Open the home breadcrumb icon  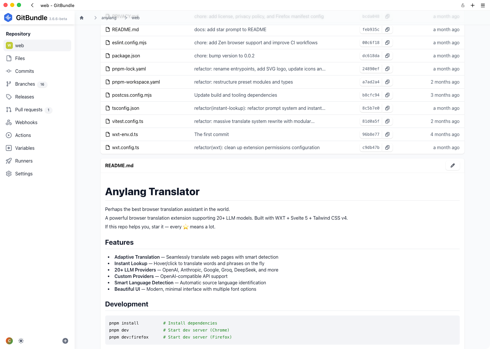coord(82,18)
